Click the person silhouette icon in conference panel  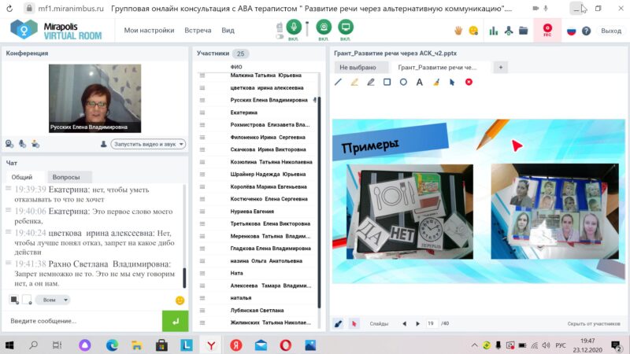(x=103, y=144)
